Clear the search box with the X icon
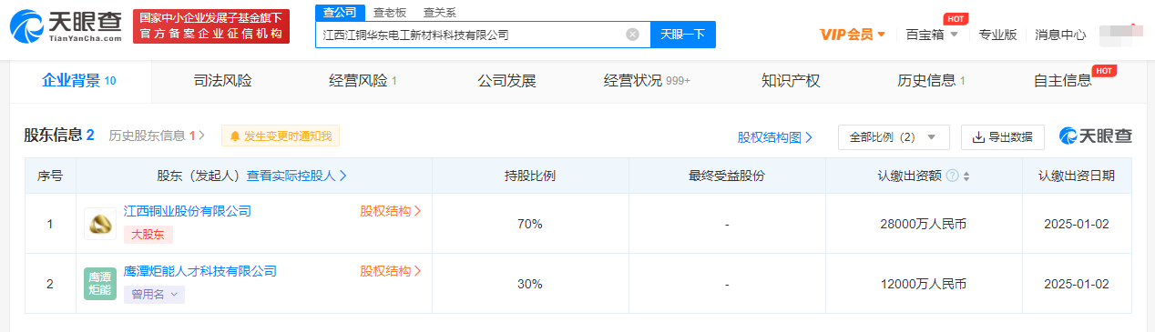Viewport: 1155px width, 332px height. coord(632,35)
